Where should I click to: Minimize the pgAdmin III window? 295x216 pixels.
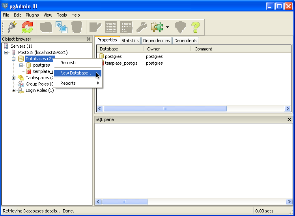click(x=270, y=6)
